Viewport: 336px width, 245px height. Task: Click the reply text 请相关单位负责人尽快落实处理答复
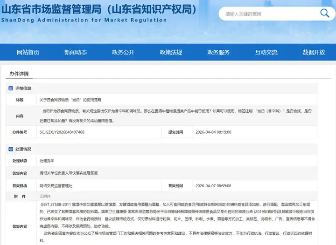[x=69, y=173]
